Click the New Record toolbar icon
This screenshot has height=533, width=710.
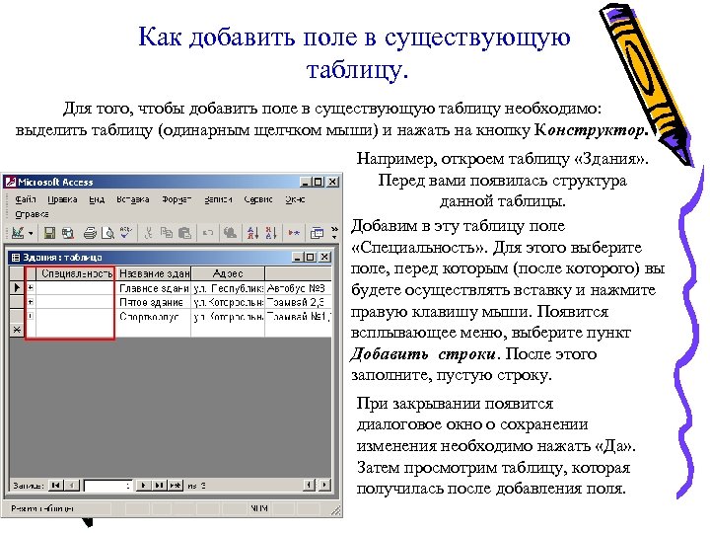pos(294,233)
